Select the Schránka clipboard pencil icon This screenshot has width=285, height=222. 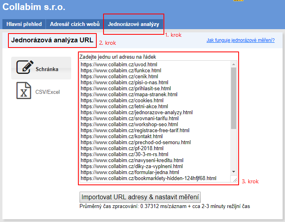tap(25, 67)
